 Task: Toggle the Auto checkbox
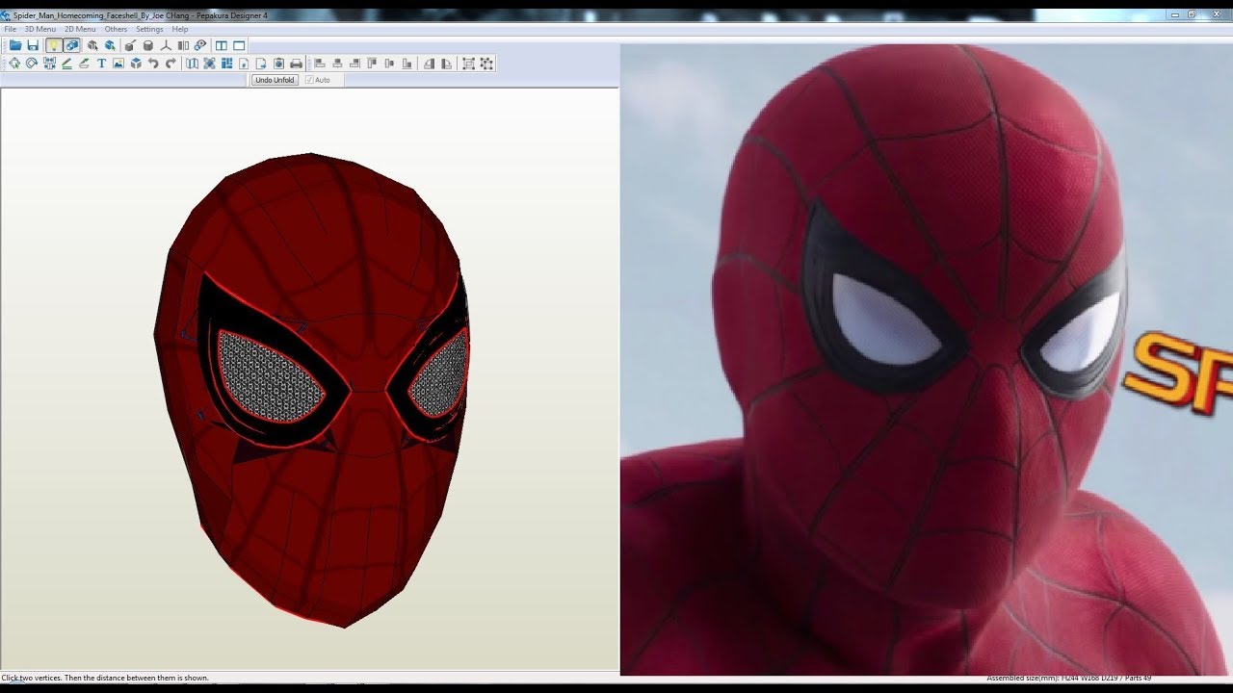pos(309,80)
